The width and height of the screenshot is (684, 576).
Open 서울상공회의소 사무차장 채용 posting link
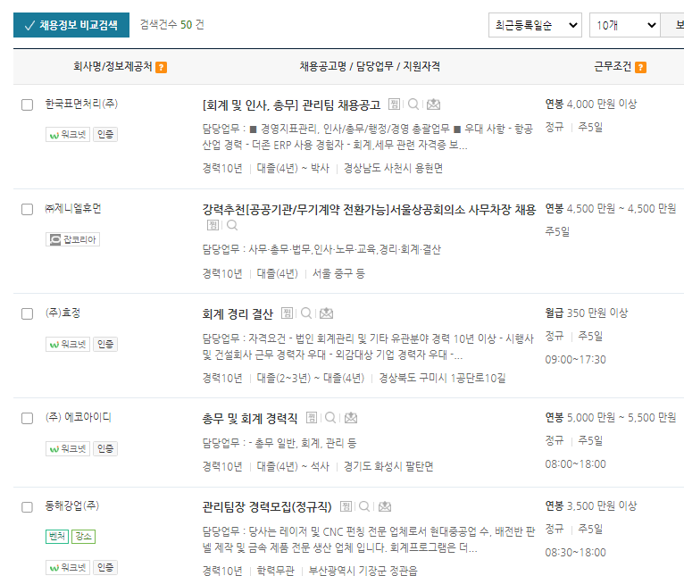tap(369, 210)
